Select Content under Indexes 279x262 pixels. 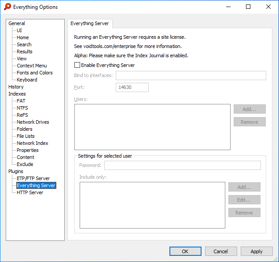click(26, 157)
